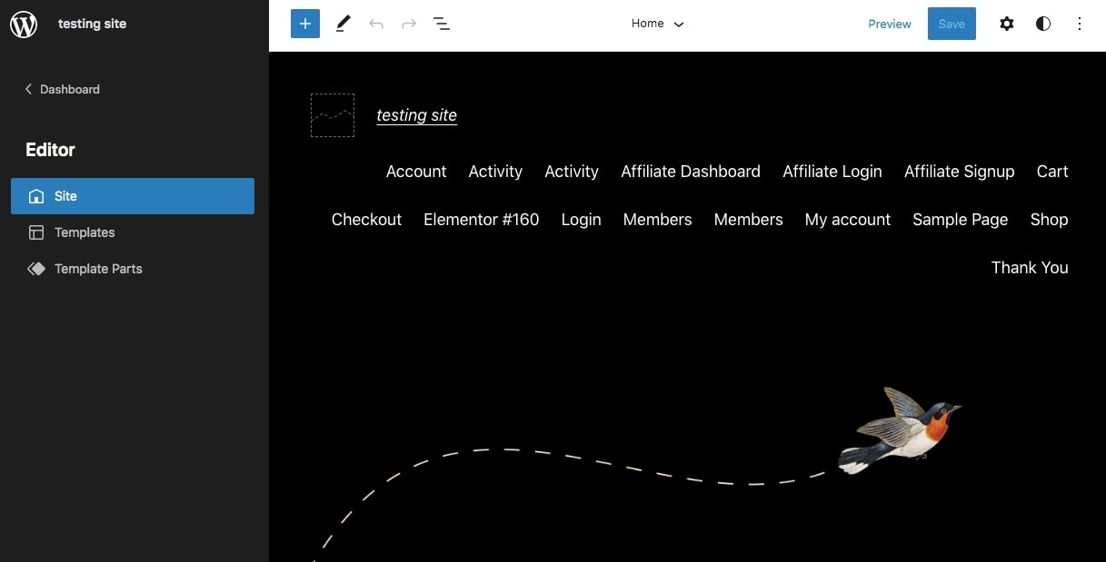Click the bird illustration image
This screenshot has height=562, width=1106.
898,430
